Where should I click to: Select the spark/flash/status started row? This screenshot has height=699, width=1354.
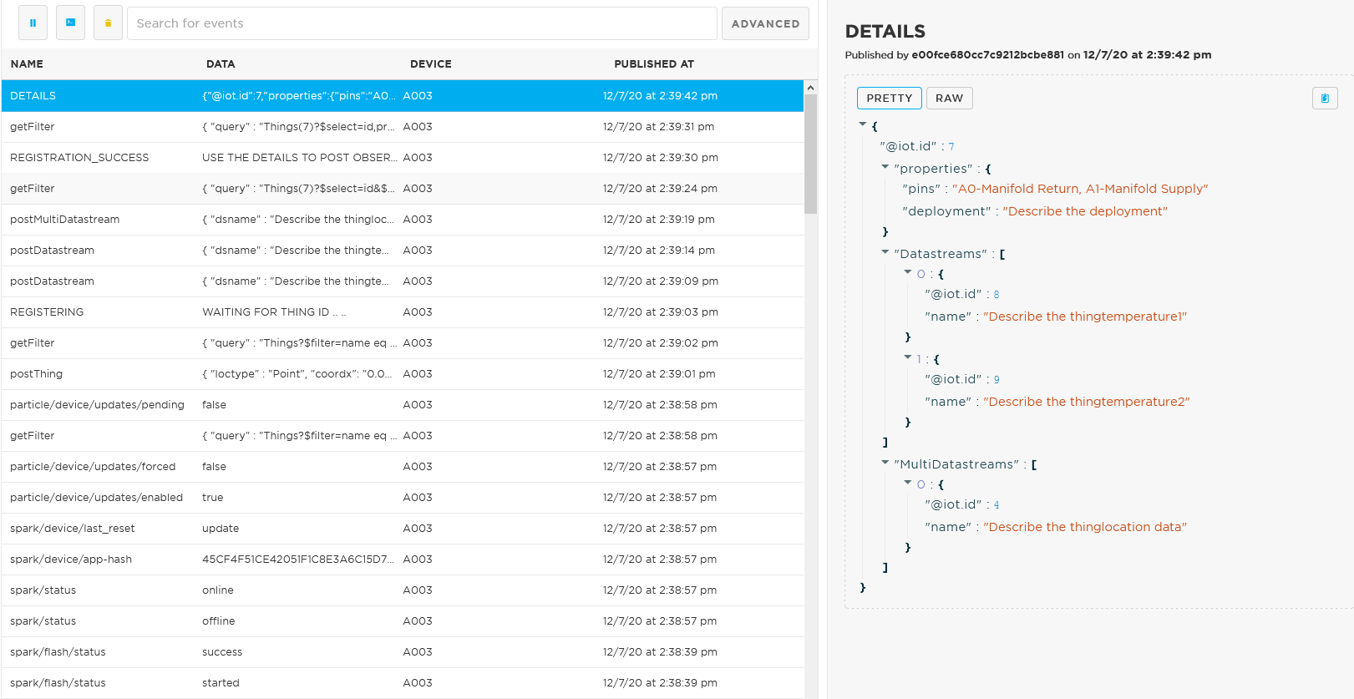[403, 683]
